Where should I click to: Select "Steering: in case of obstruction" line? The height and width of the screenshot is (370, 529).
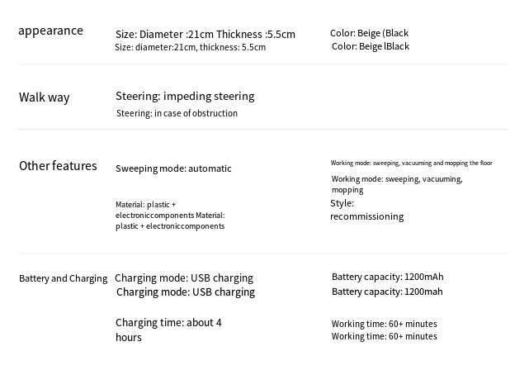pyautogui.click(x=177, y=113)
